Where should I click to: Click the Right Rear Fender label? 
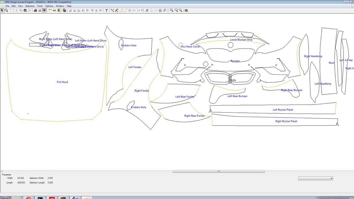coord(195,116)
